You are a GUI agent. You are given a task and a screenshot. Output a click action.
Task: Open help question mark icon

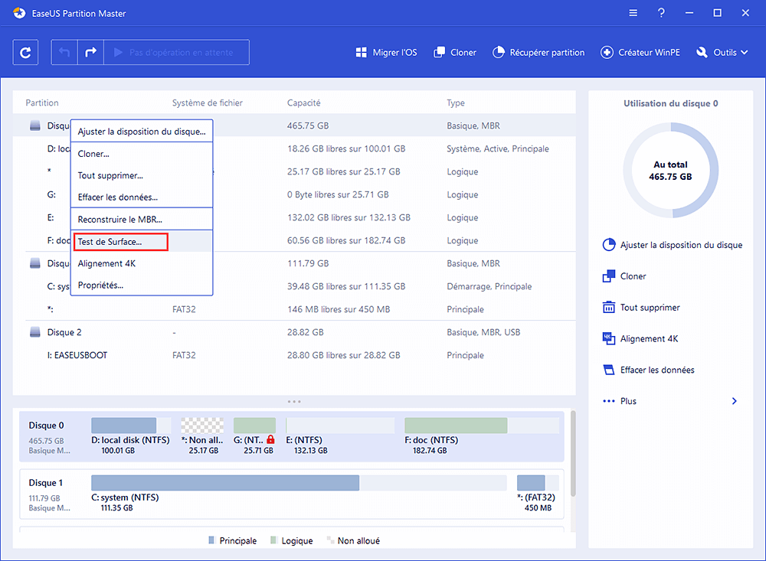pos(661,13)
